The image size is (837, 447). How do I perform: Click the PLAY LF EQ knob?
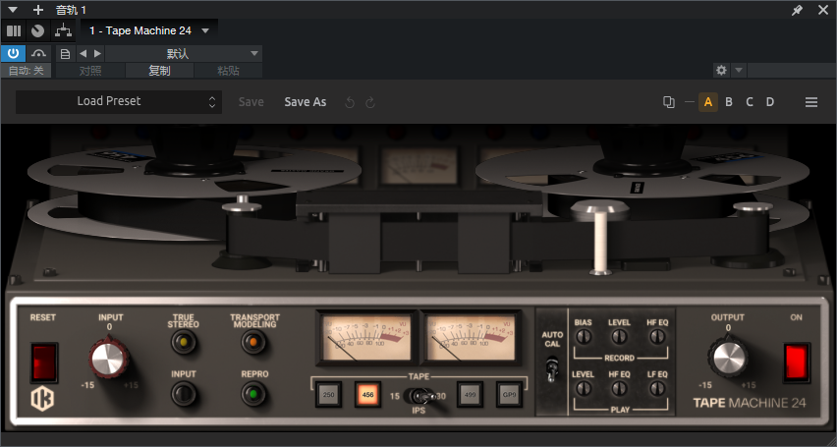pyautogui.click(x=657, y=388)
